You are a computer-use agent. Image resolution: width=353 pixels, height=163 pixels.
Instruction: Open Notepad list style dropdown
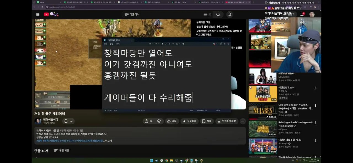point(157,44)
